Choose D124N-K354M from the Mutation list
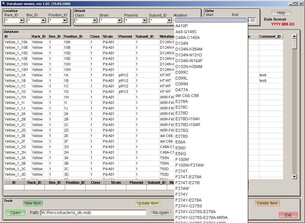The height and width of the screenshot is (223, 305). [x=211, y=49]
